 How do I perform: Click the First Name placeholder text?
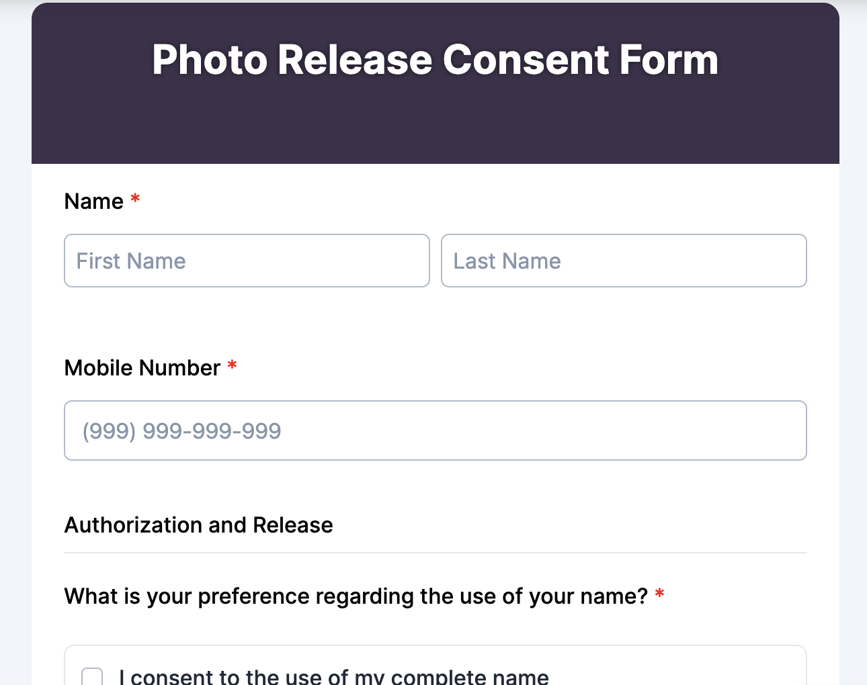tap(130, 261)
